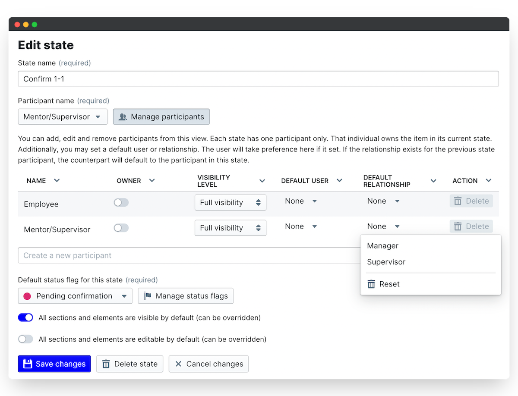The image size is (518, 396).
Task: Click the trash icon on Delete state
Action: point(106,364)
